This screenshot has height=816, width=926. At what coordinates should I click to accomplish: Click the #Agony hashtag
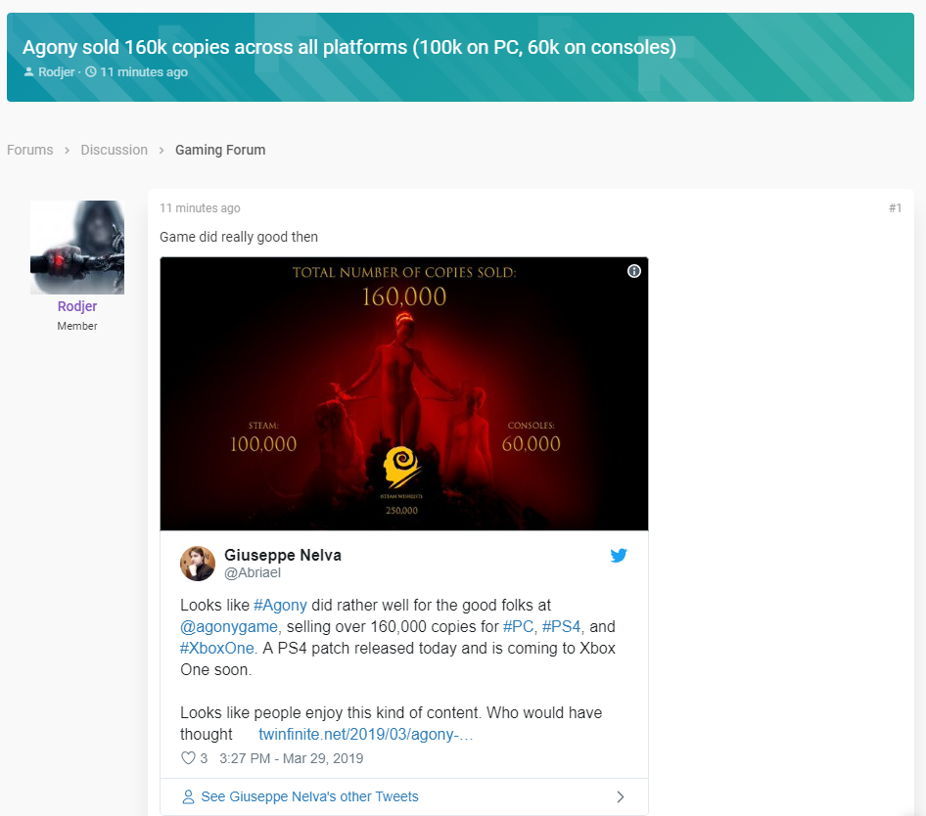tap(281, 606)
